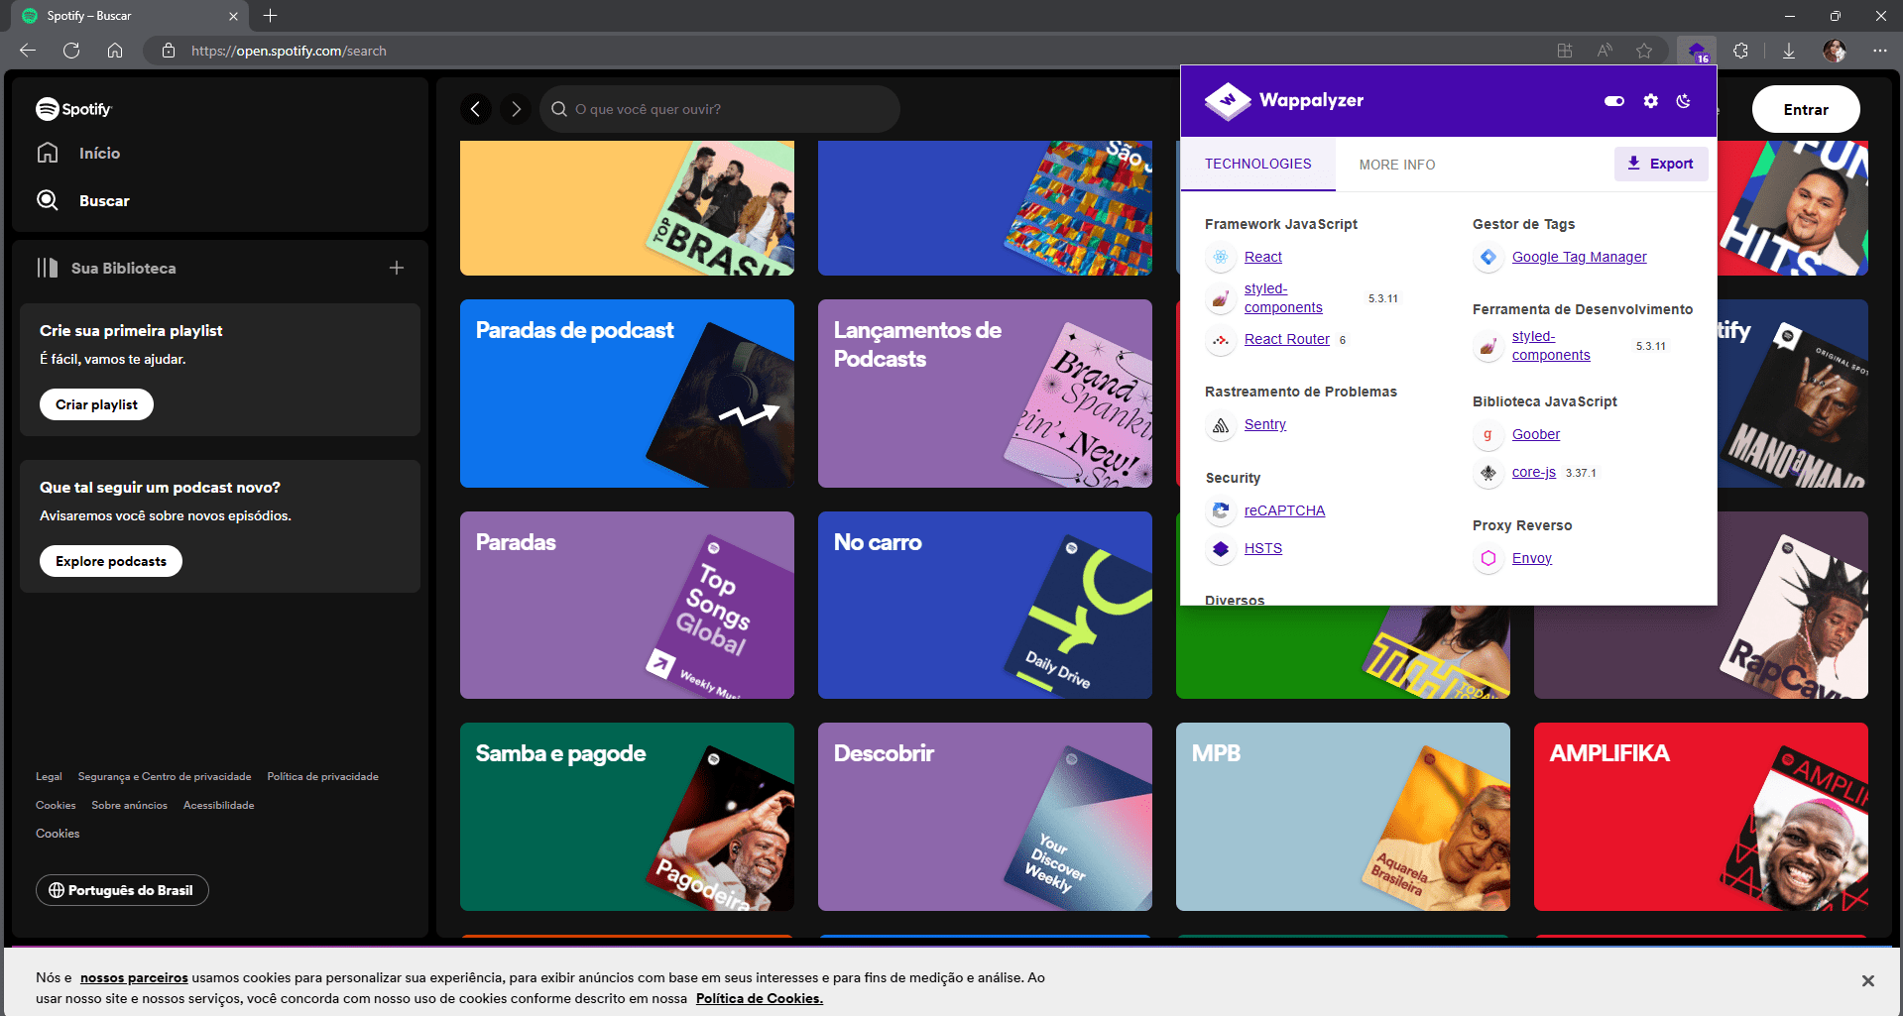Click the magnifier icon in search field

coord(559,109)
